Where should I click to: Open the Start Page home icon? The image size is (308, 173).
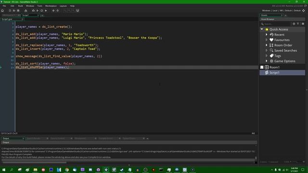click(2, 11)
